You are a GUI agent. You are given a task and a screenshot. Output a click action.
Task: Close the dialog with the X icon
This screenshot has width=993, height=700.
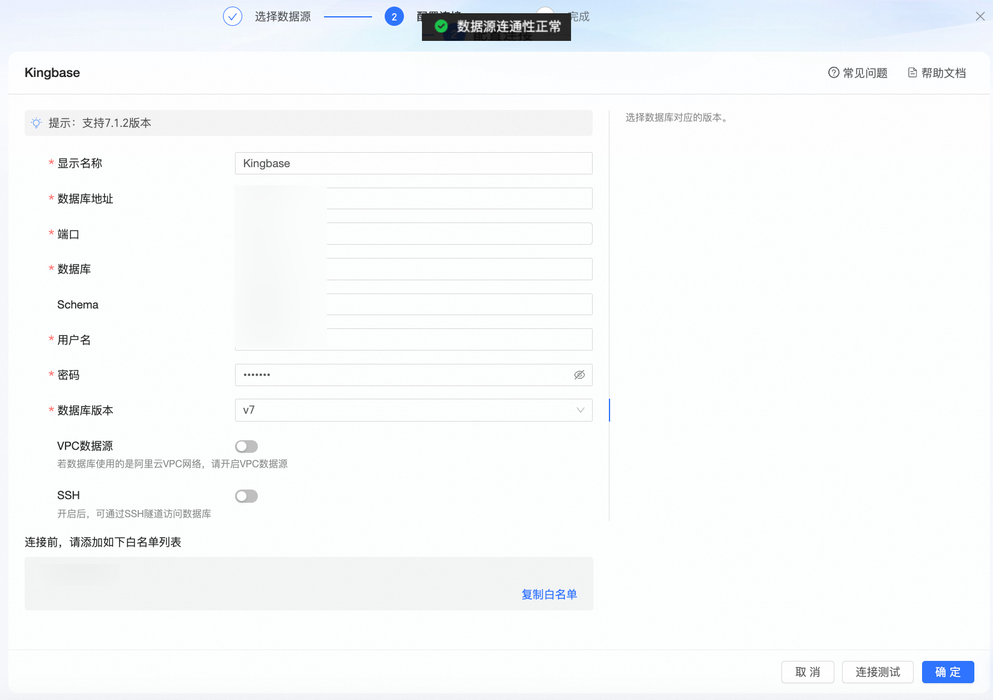(x=980, y=17)
